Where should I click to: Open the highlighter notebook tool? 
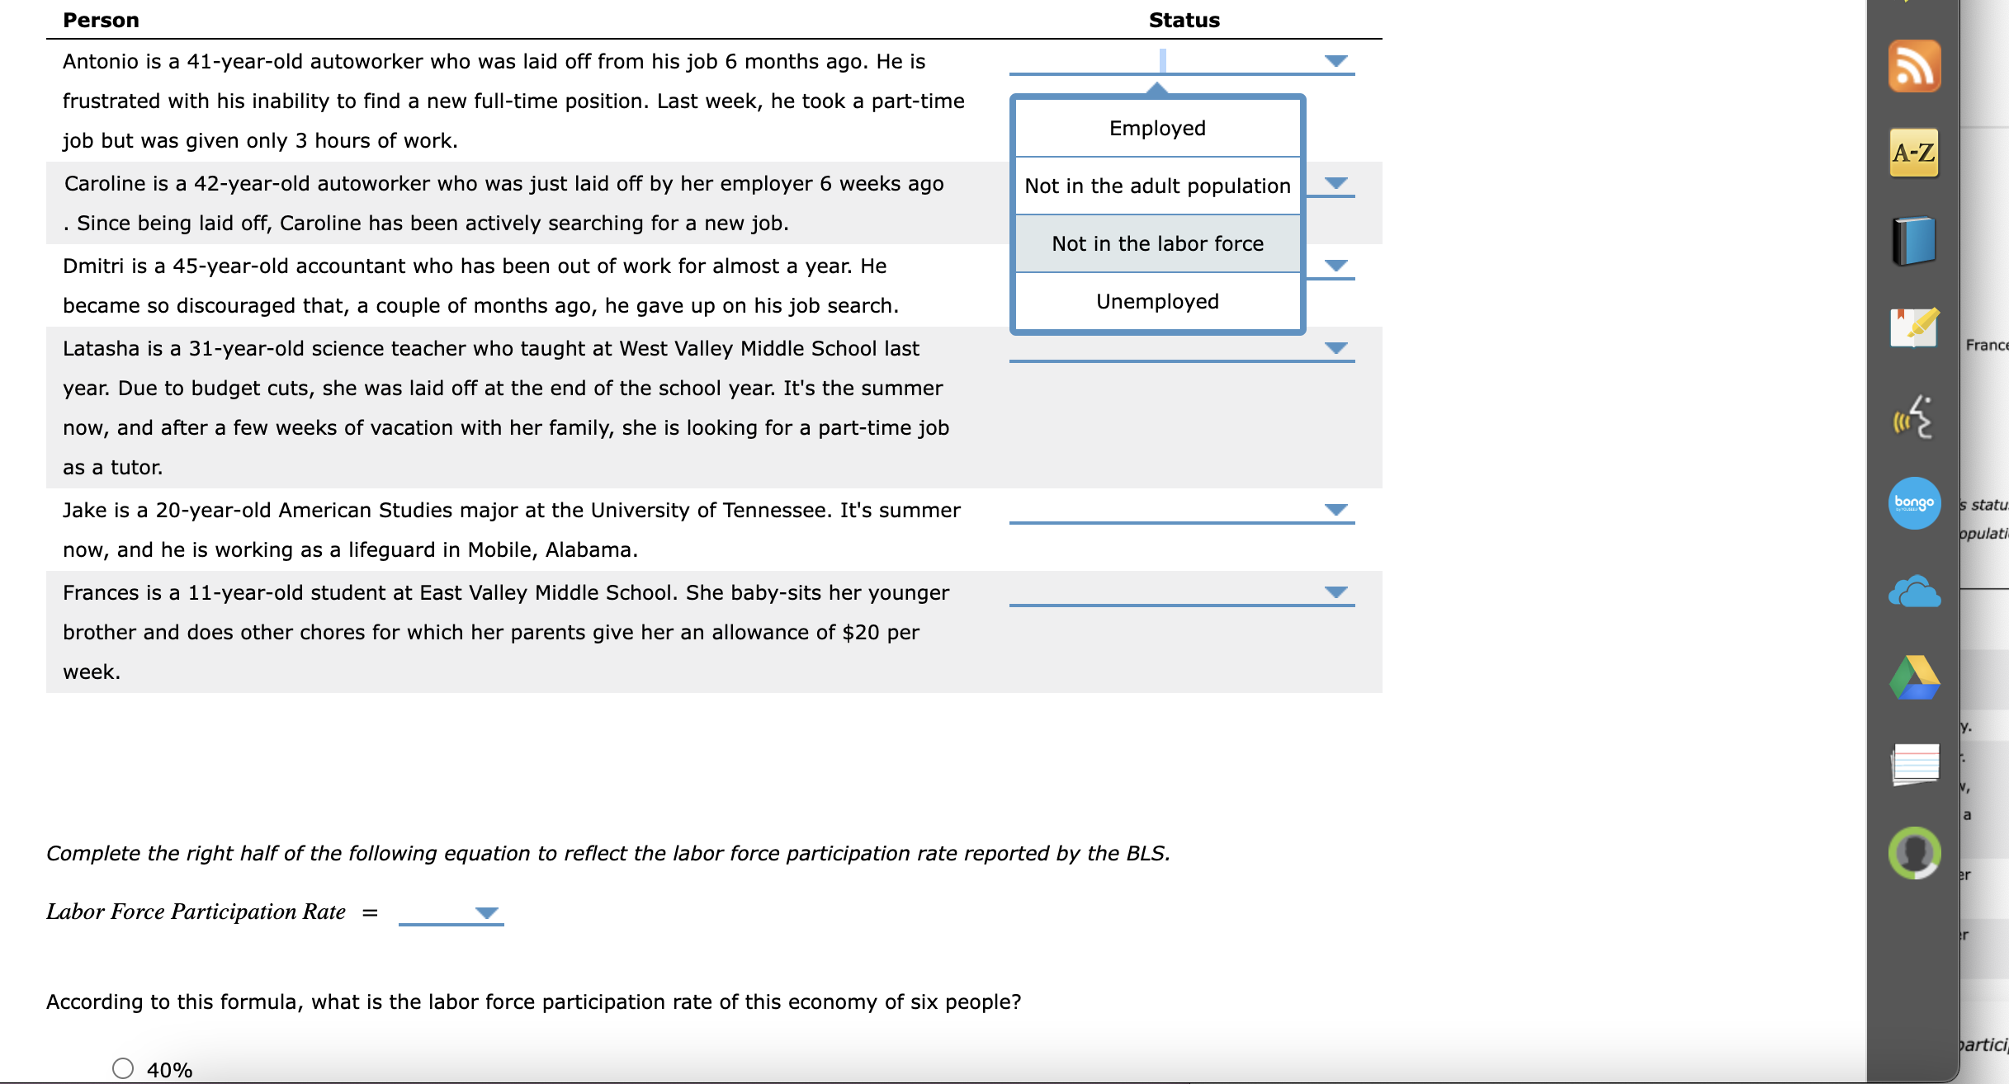point(1915,328)
